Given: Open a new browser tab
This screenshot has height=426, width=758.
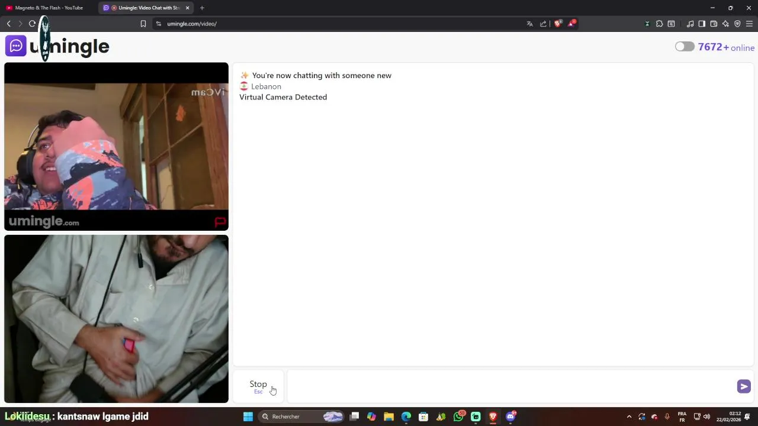Looking at the screenshot, I should pos(202,8).
